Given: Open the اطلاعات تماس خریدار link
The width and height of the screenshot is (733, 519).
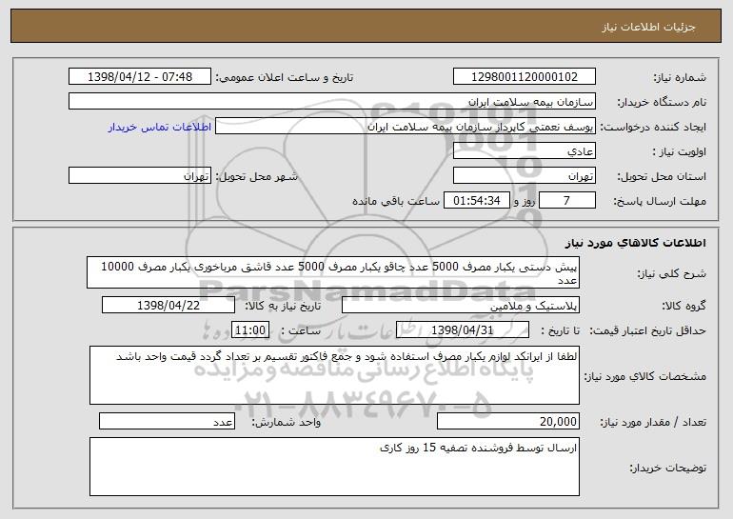Looking at the screenshot, I should point(160,127).
